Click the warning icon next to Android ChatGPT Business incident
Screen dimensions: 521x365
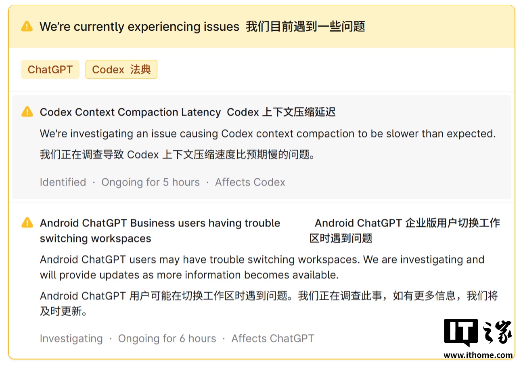pyautogui.click(x=27, y=222)
